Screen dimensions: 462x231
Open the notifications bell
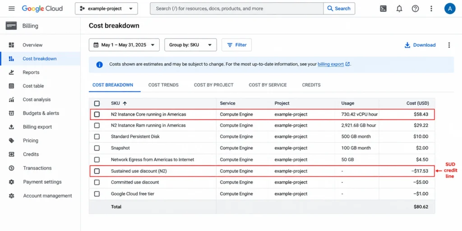tap(399, 9)
